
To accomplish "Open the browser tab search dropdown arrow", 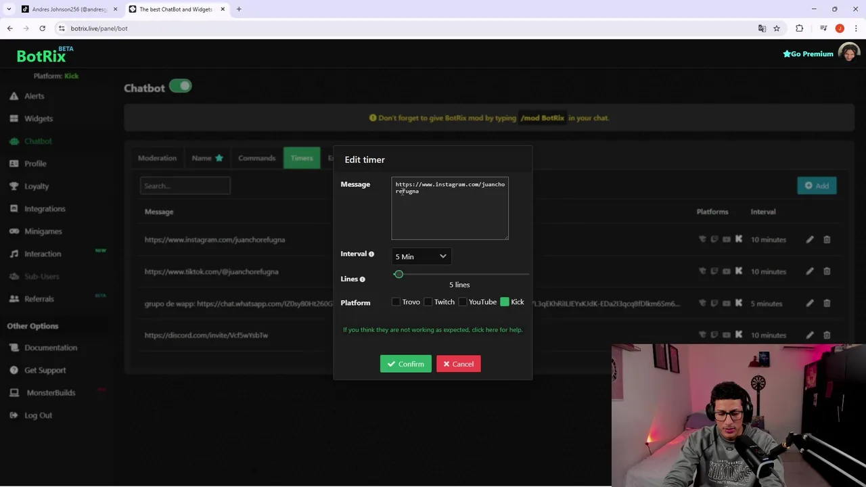I will point(9,9).
